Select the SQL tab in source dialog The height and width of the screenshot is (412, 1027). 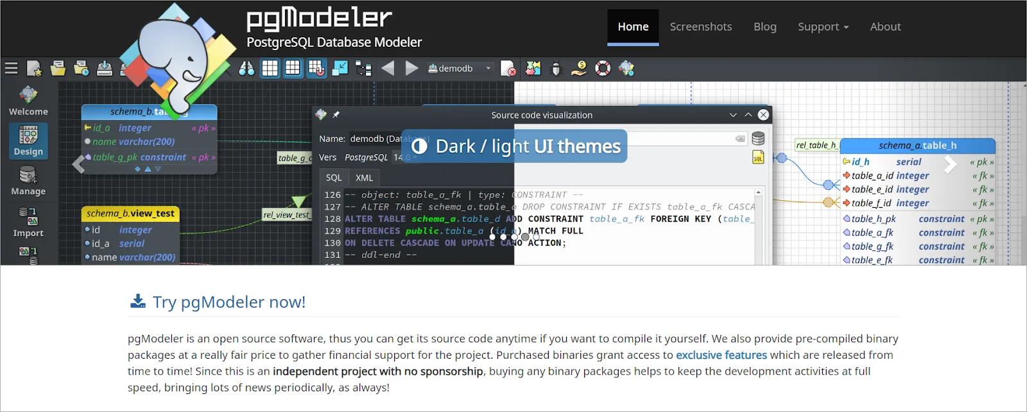tap(334, 178)
